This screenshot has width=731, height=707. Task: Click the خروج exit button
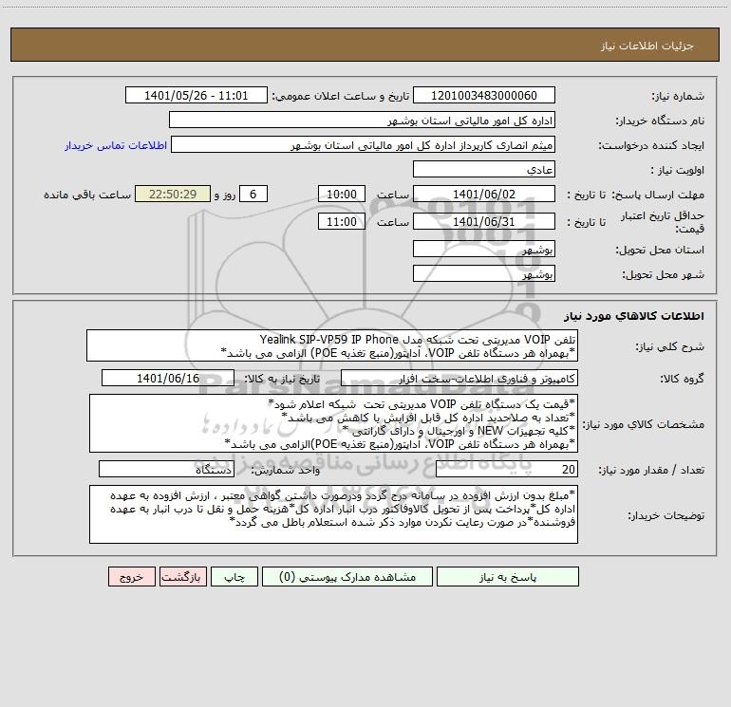[x=131, y=577]
